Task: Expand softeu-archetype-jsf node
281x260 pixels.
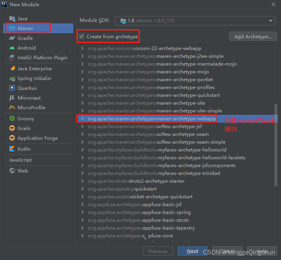Action: click(82, 126)
